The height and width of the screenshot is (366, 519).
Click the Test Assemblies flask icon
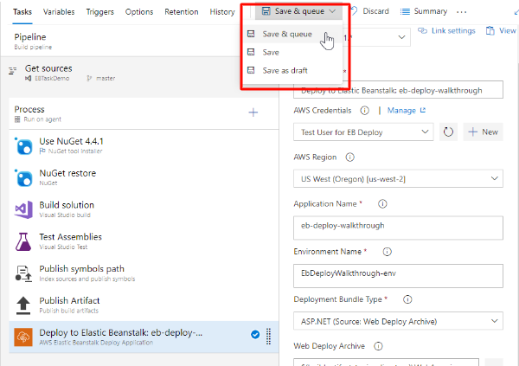[23, 241]
